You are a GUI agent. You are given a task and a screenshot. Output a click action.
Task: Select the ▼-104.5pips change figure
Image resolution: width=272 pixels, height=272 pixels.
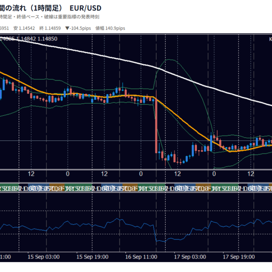78,28
